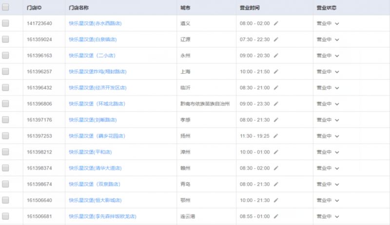Viewport: 390px width, 225px height.
Task: Select row checkbox for store 161396163
Action: (x=5, y=55)
